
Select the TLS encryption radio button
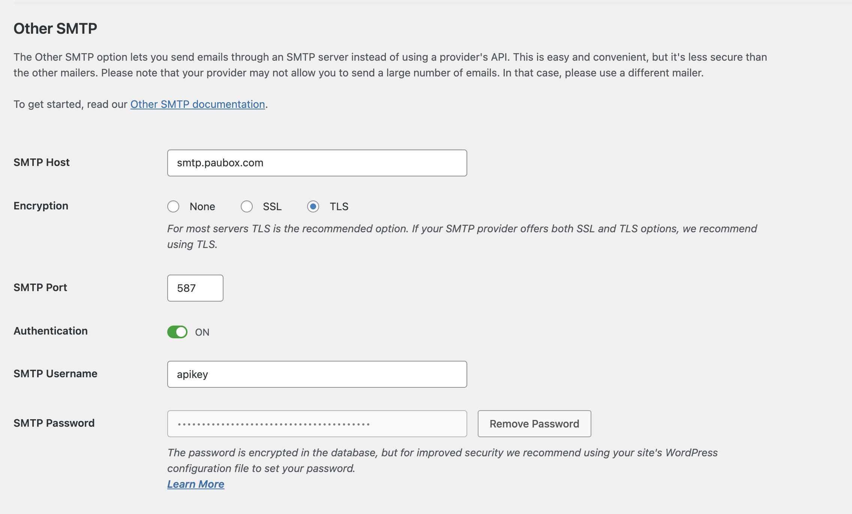313,206
